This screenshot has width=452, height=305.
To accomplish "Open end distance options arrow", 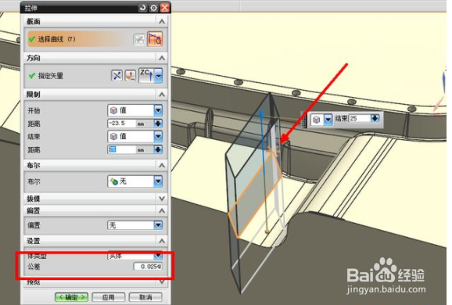I will pyautogui.click(x=158, y=149).
